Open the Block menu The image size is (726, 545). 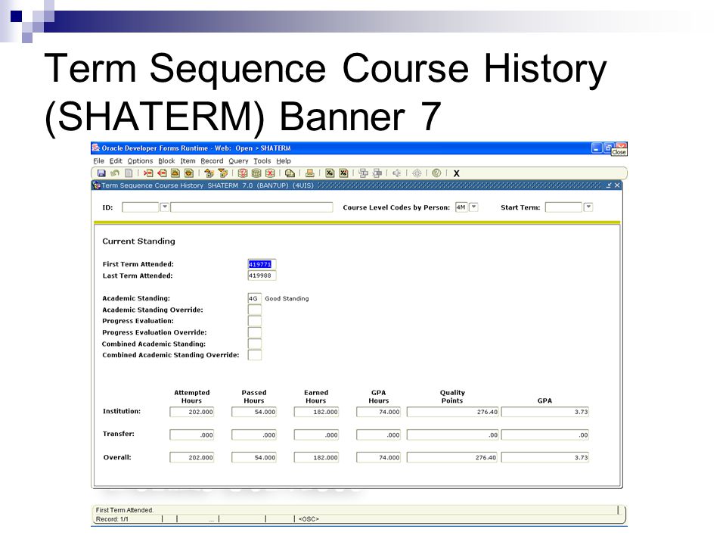point(166,160)
